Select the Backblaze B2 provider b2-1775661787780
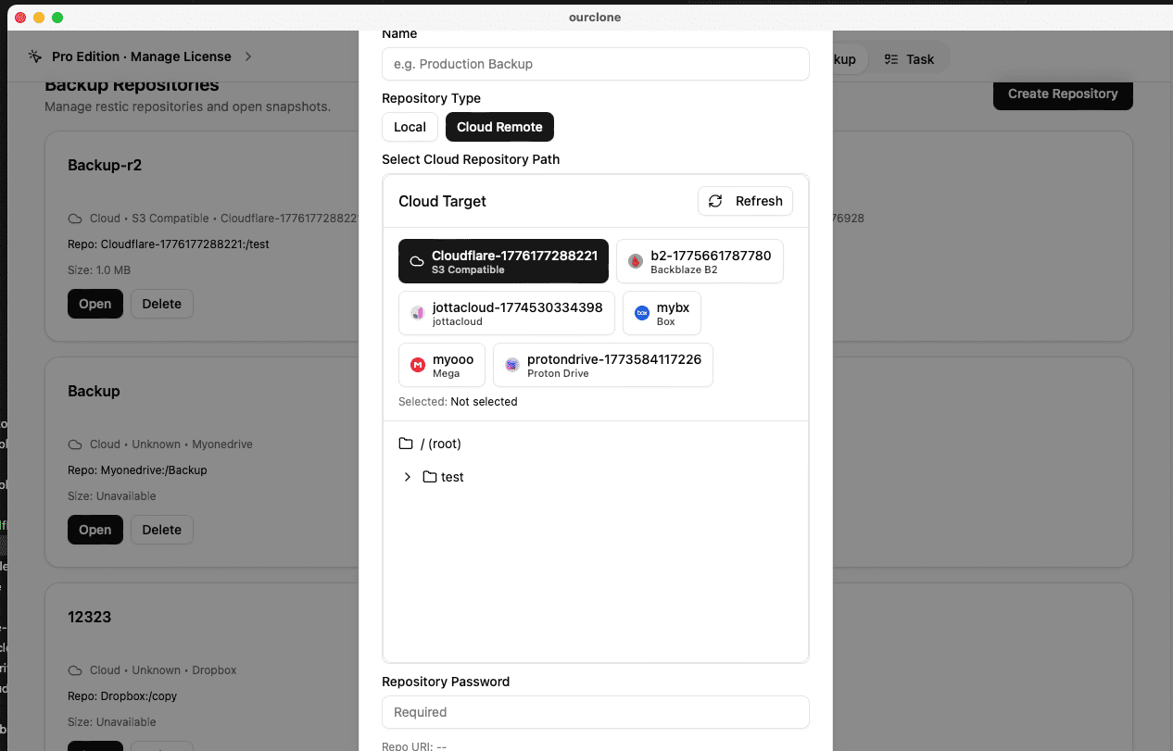The image size is (1173, 751). (x=700, y=261)
